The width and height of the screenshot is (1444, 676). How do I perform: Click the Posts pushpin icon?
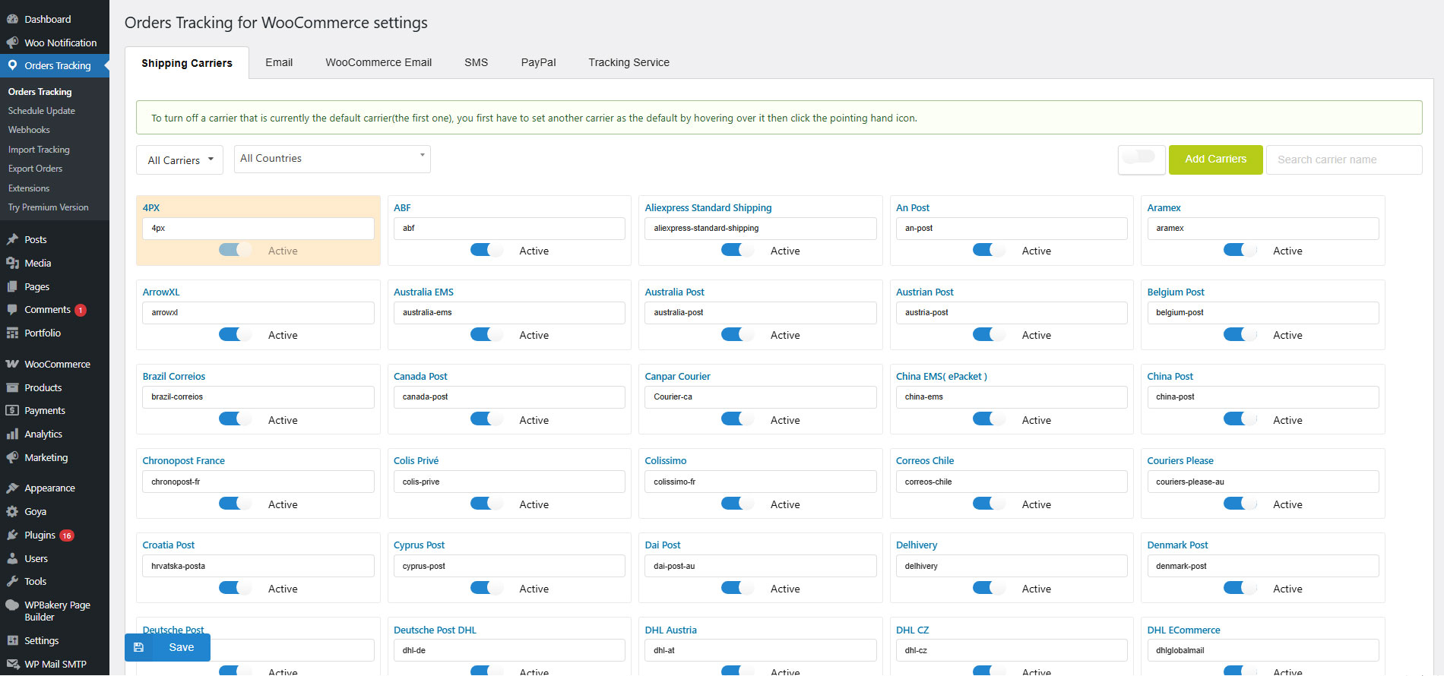point(12,239)
